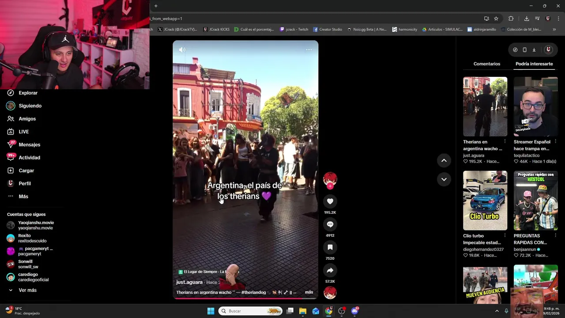
Task: Open Discord from the taskbar
Action: [x=354, y=311]
